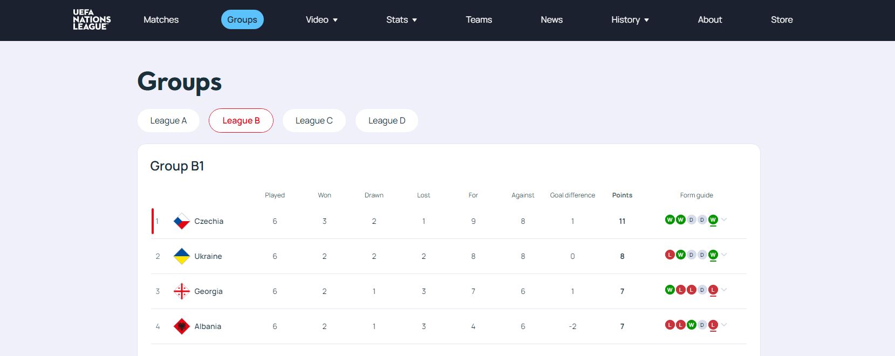Open the Stats dropdown menu
The width and height of the screenshot is (895, 356).
click(x=401, y=20)
